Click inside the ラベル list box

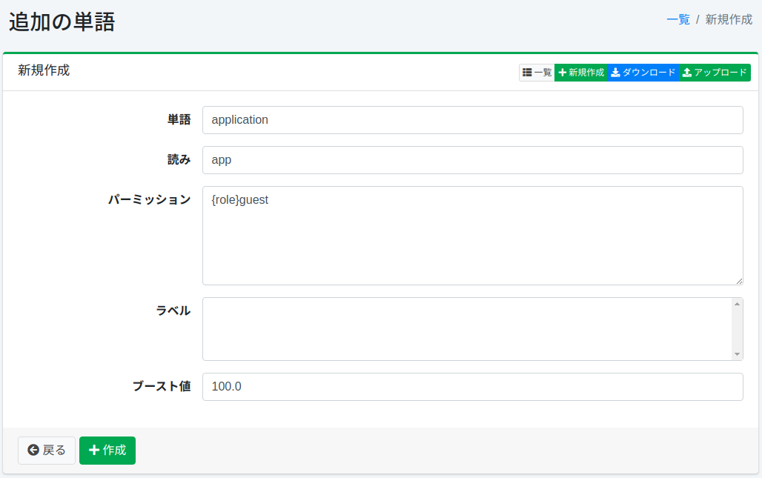467,329
